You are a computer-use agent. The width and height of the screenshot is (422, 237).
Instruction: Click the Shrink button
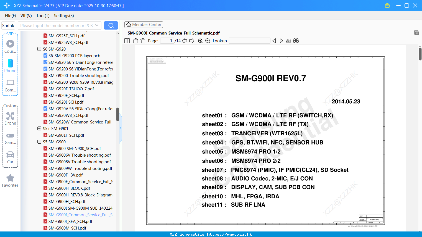point(8,25)
